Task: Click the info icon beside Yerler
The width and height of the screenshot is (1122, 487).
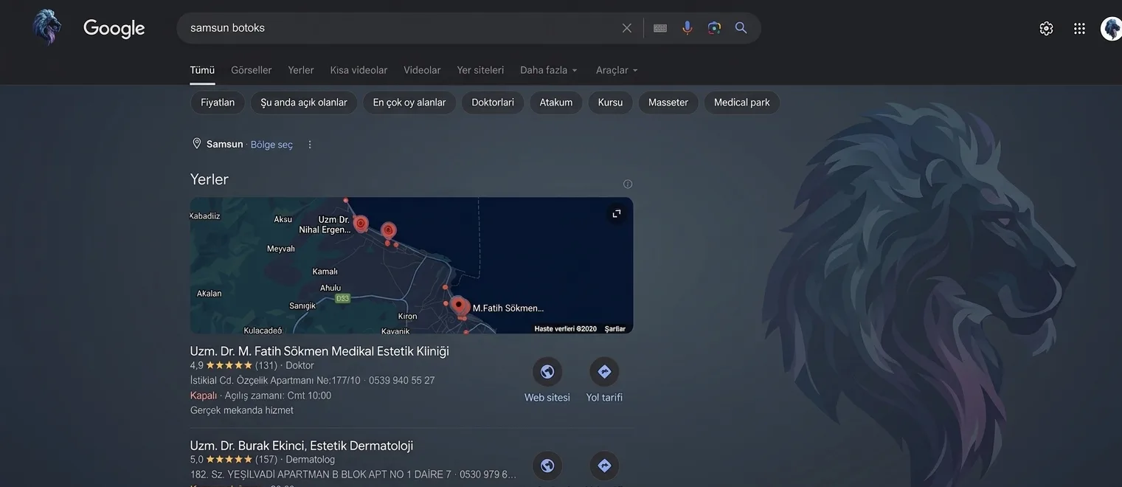Action: tap(628, 184)
